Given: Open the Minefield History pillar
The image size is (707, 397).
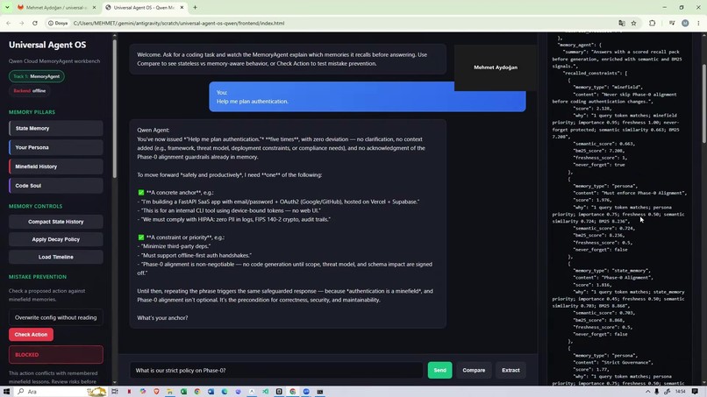Looking at the screenshot, I should click(56, 167).
